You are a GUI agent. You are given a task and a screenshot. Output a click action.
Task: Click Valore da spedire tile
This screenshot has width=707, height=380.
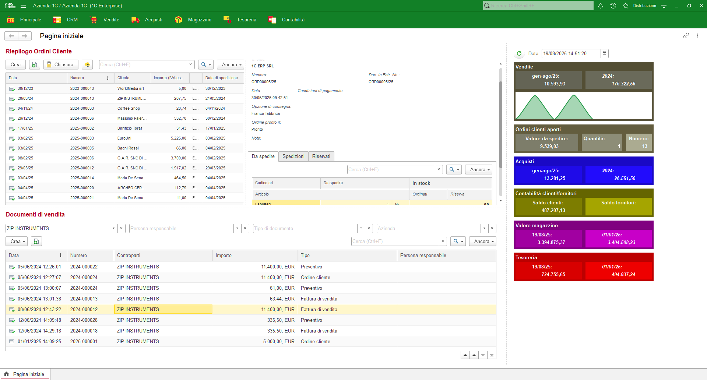pyautogui.click(x=546, y=142)
